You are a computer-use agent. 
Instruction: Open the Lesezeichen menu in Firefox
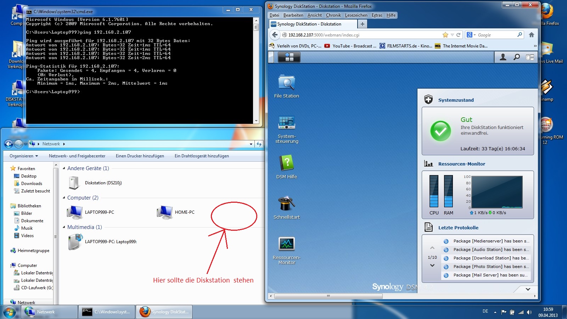(x=356, y=15)
